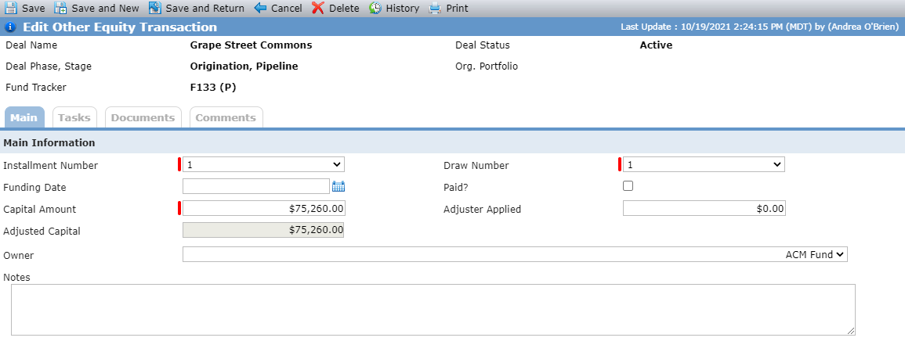Click the History text button
Image resolution: width=905 pixels, height=352 pixels.
[x=403, y=9]
